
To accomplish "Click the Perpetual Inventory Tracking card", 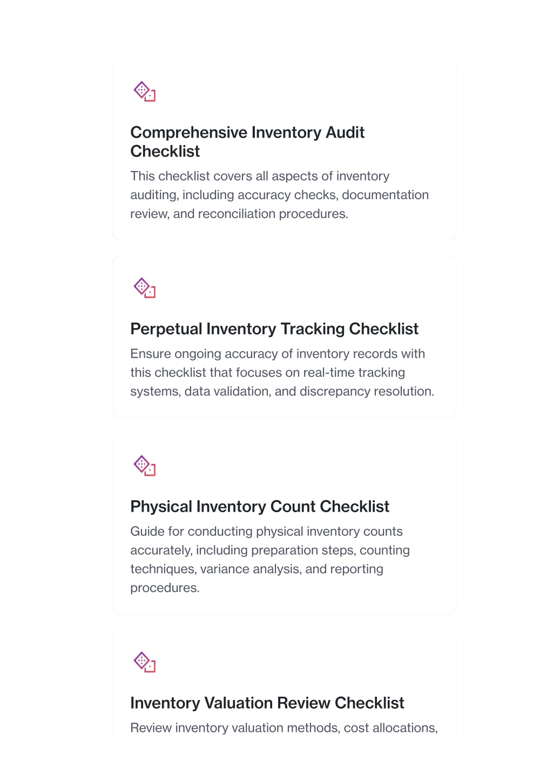I will [x=284, y=337].
